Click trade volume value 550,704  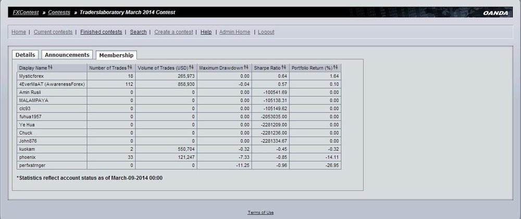click(187, 149)
